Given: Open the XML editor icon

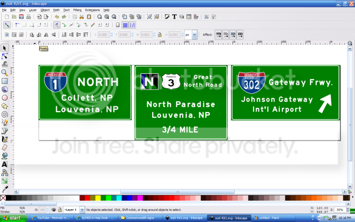Looking at the screenshot, I should pos(189,17).
